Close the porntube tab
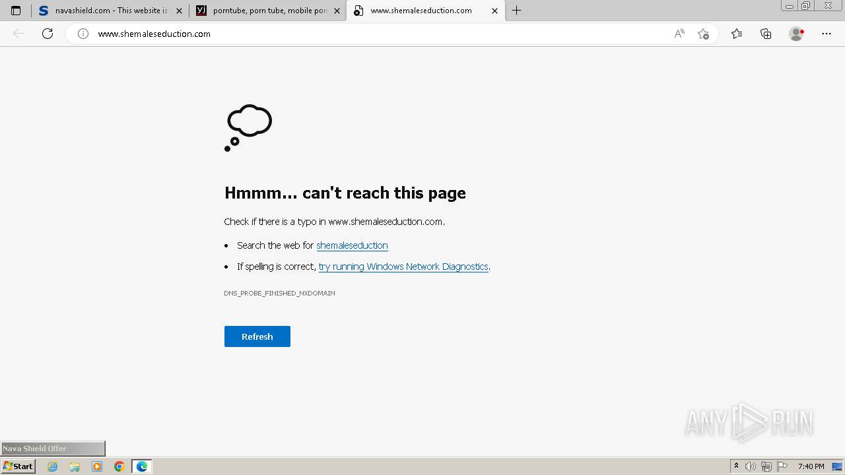Image resolution: width=845 pixels, height=475 pixels. point(337,11)
